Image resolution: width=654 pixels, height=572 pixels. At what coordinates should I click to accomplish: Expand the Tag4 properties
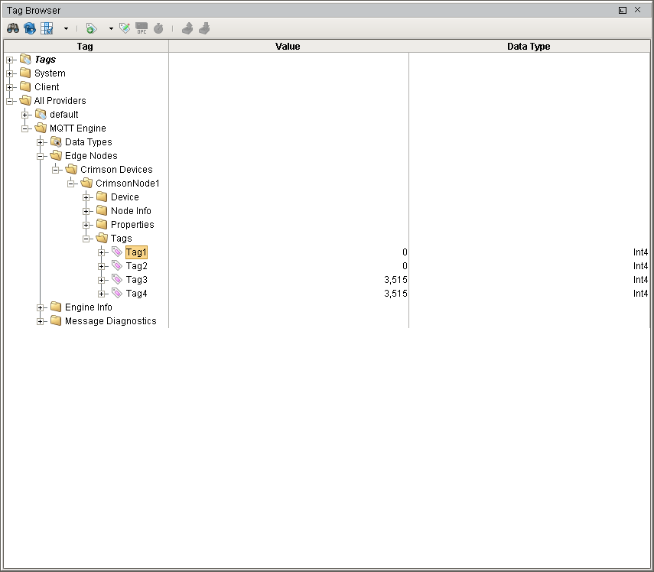tap(102, 294)
